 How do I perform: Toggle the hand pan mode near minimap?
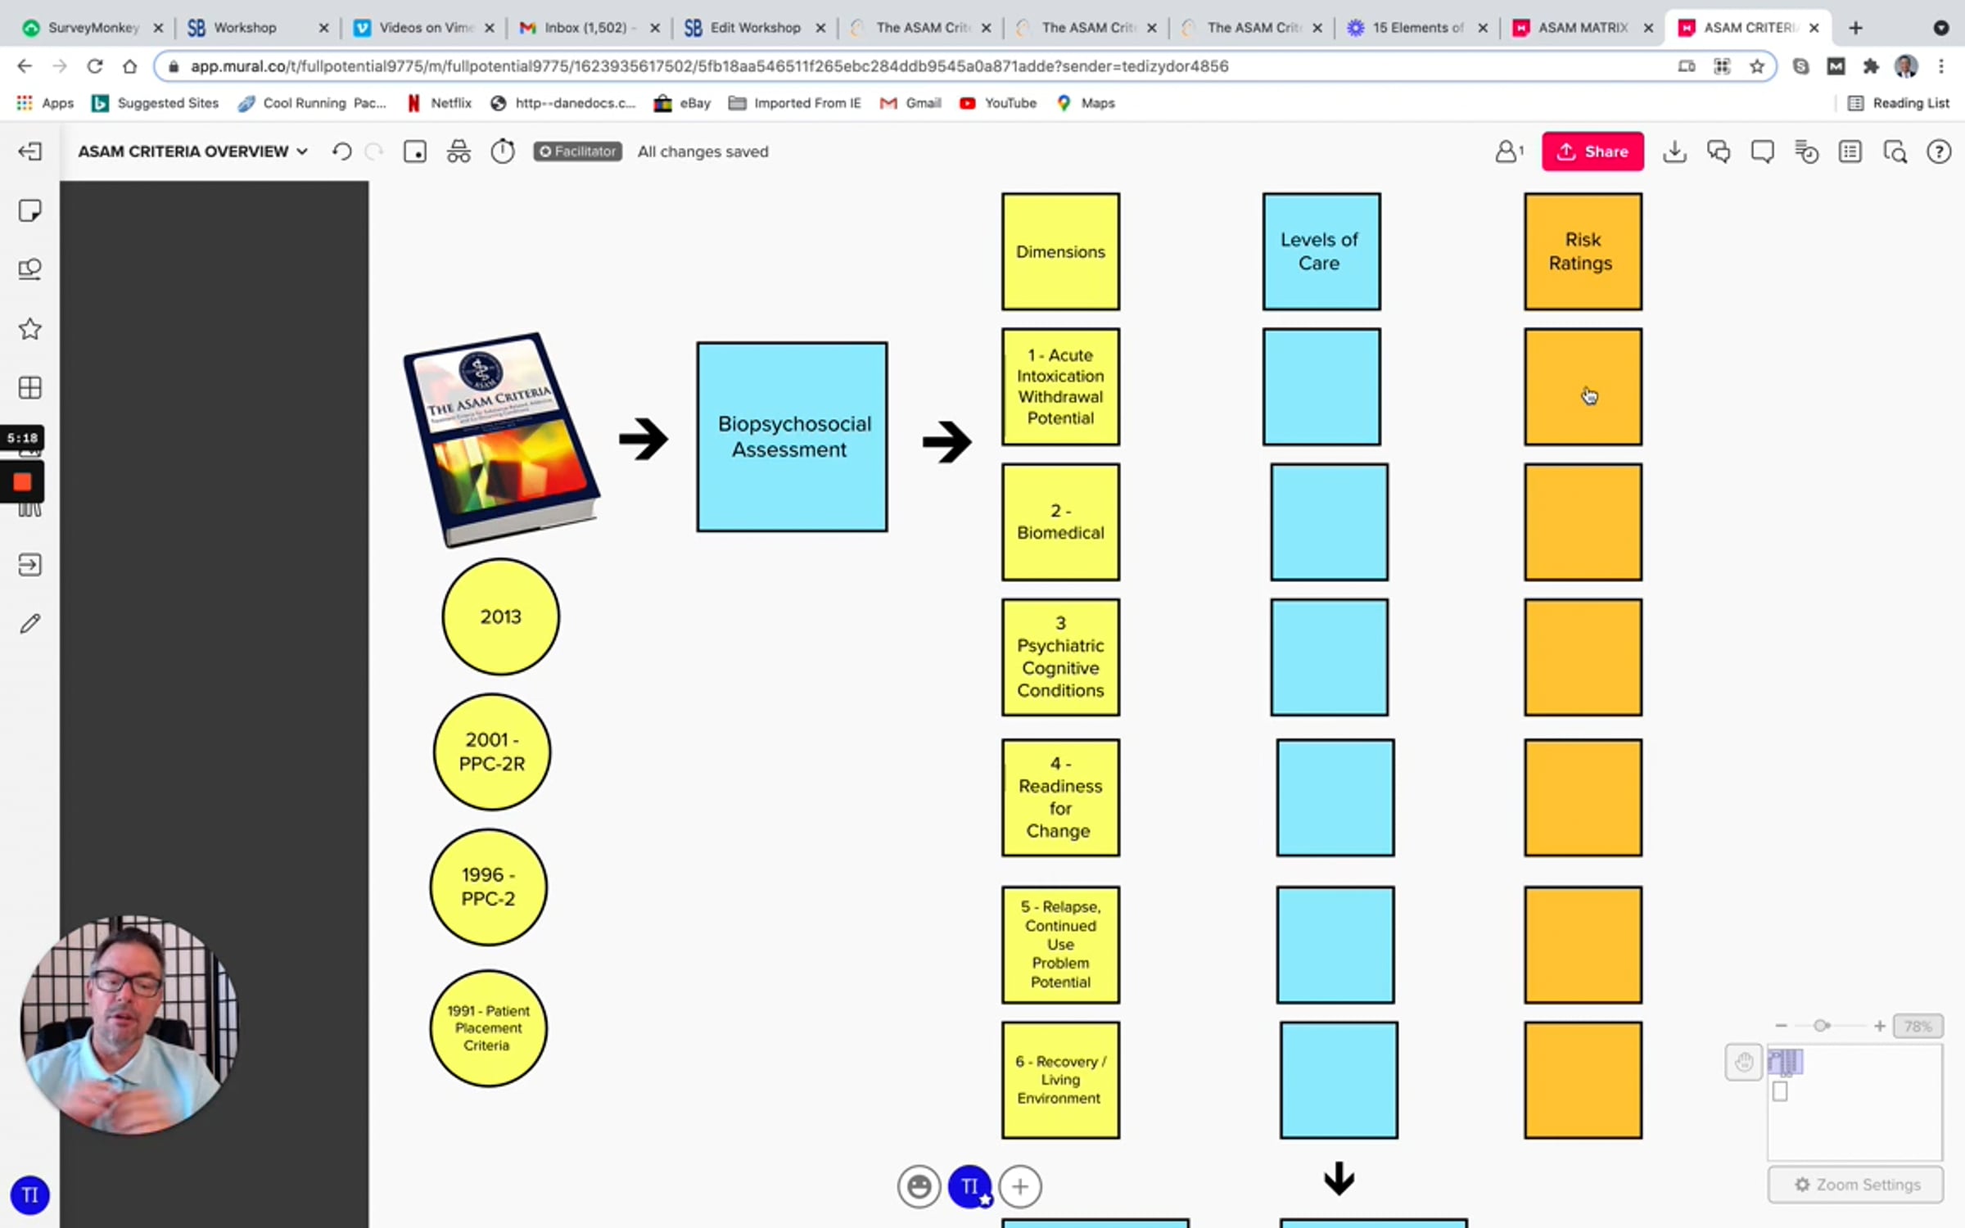[1743, 1063]
